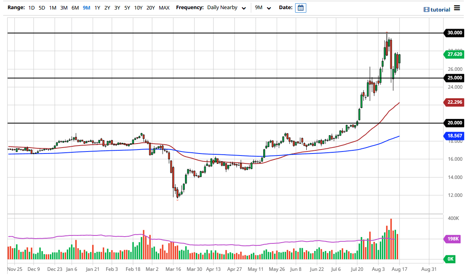The width and height of the screenshot is (465, 276).
Task: Click the Range: label
Action: point(16,8)
